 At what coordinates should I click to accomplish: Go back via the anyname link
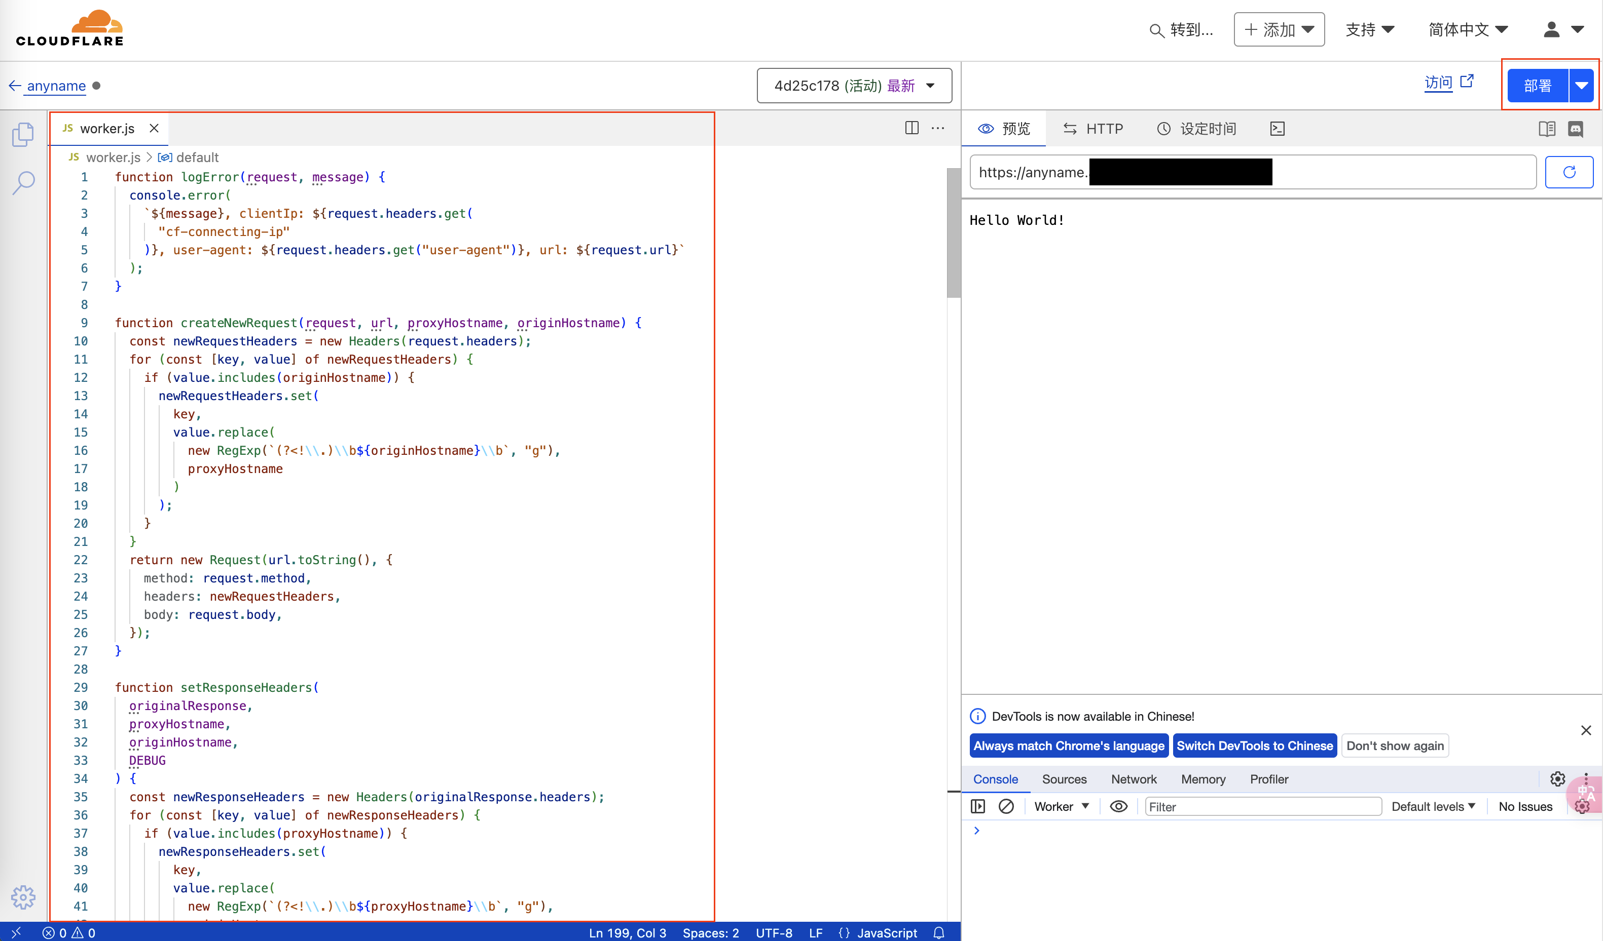56,86
